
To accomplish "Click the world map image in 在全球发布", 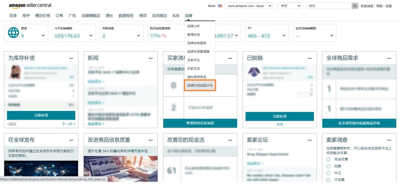I will [x=41, y=171].
